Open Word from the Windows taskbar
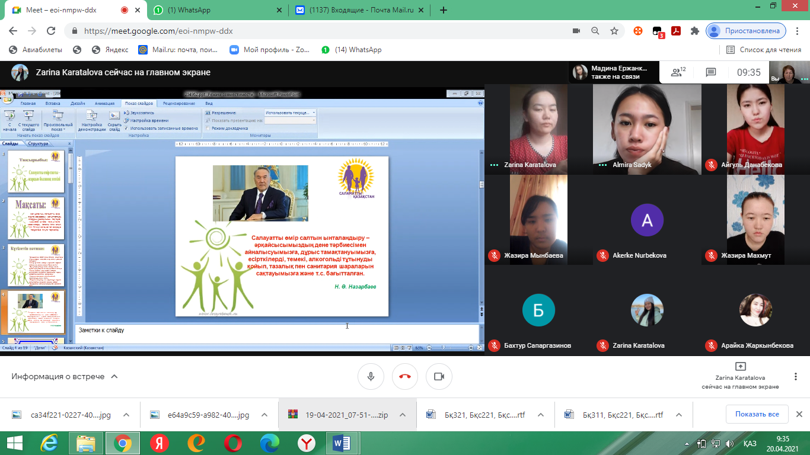The width and height of the screenshot is (810, 455). pyautogui.click(x=343, y=443)
